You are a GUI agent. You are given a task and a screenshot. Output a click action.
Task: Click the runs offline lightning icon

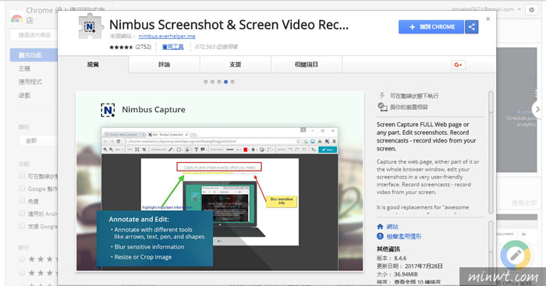tap(382, 95)
